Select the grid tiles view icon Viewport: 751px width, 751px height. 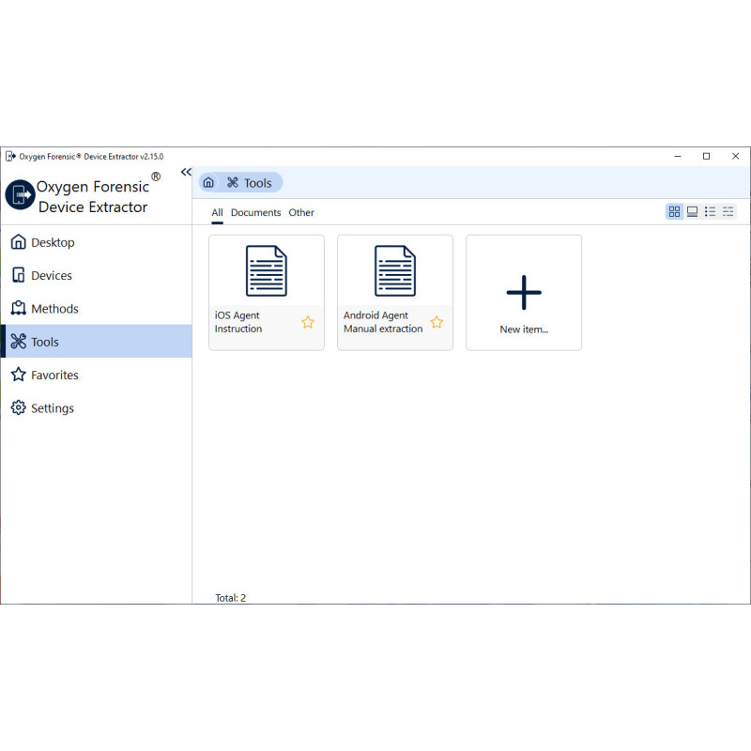674,212
